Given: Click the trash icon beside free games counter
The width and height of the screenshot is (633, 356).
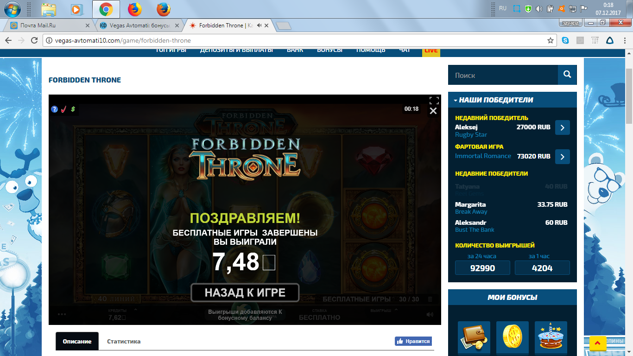Looking at the screenshot, I should tap(430, 299).
